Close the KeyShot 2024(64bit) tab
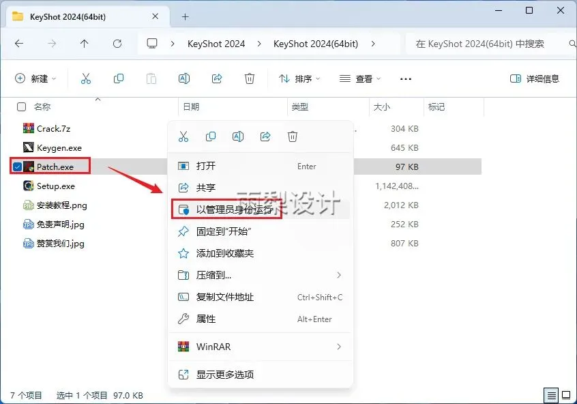The height and width of the screenshot is (404, 577). (x=156, y=16)
